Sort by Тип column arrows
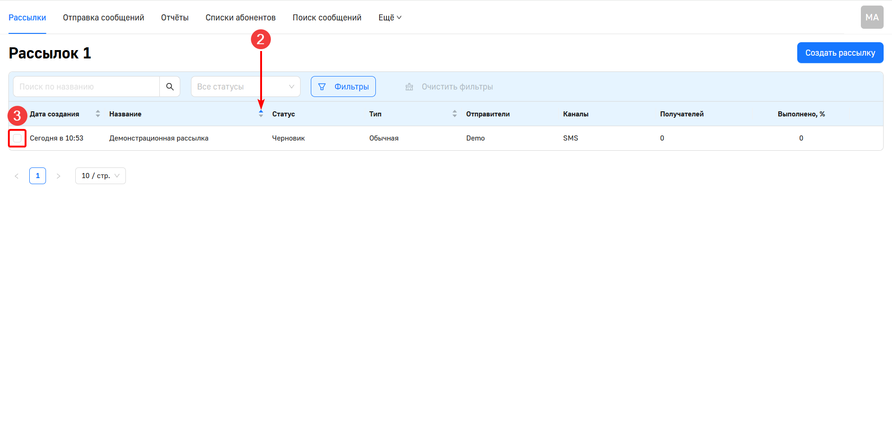 (454, 114)
